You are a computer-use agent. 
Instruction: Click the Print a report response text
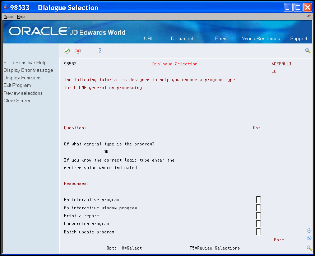[x=82, y=216]
